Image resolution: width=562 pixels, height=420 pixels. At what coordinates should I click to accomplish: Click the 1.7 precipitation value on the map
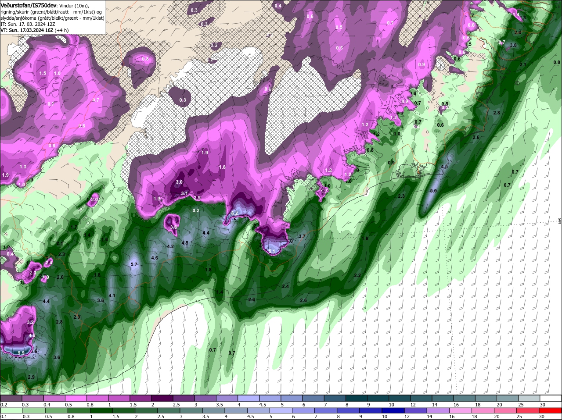pyautogui.click(x=74, y=227)
